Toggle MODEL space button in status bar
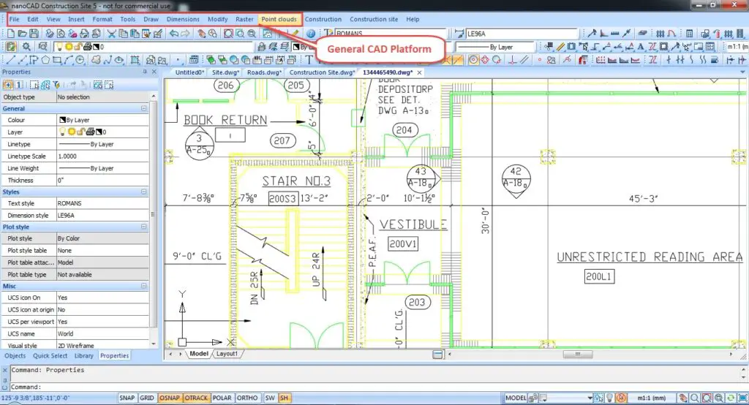This screenshot has height=405, width=749. tap(516, 398)
